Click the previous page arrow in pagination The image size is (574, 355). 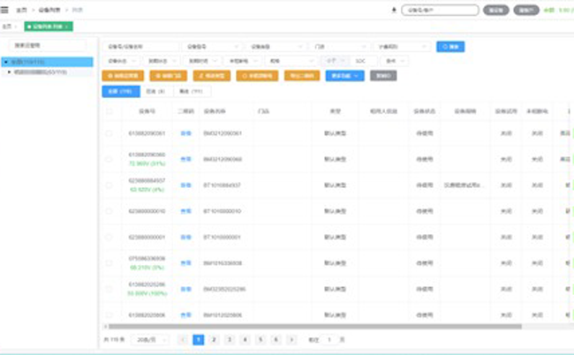coord(183,339)
